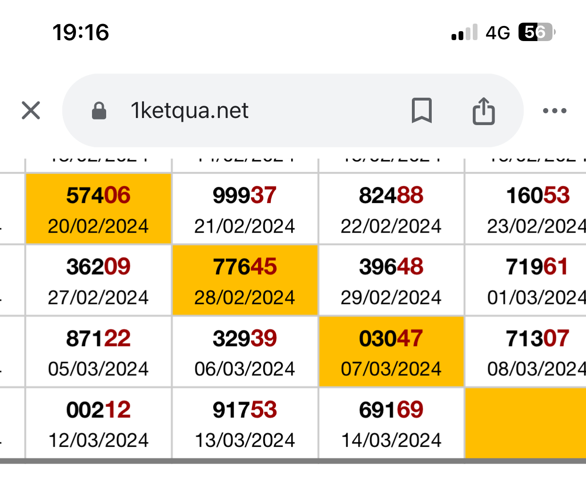Viewport: 586px width, 489px height.
Task: Tap result 82488 dated 22/02/2024
Action: point(391,209)
